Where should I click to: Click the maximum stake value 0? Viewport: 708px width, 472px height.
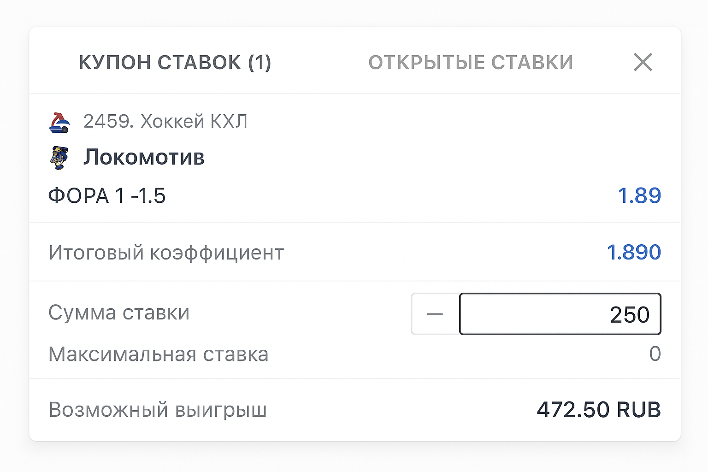pos(655,354)
